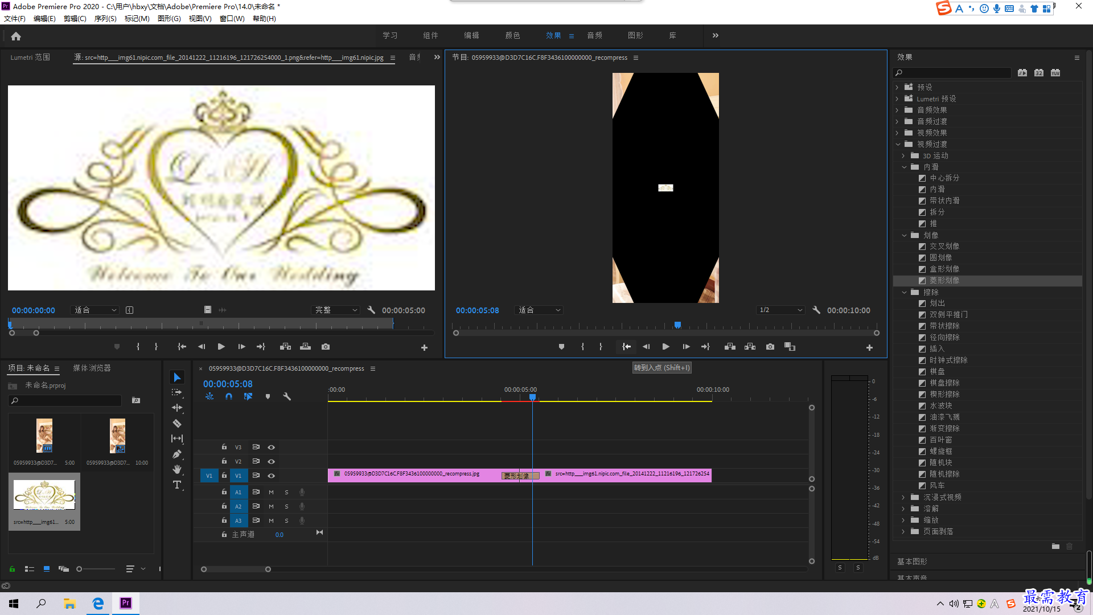This screenshot has height=615, width=1093.
Task: Open the 窗口(W) menu
Action: [x=232, y=19]
